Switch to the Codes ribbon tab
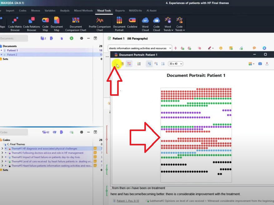This screenshot has height=205, width=274. [22, 11]
